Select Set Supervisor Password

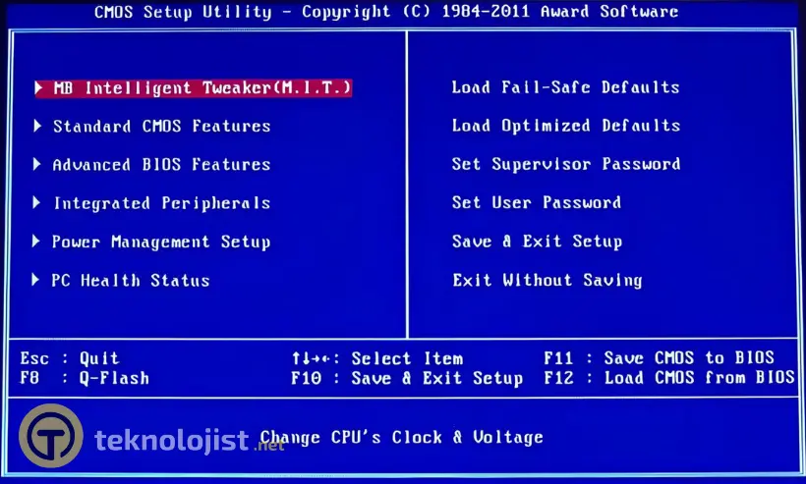click(565, 164)
